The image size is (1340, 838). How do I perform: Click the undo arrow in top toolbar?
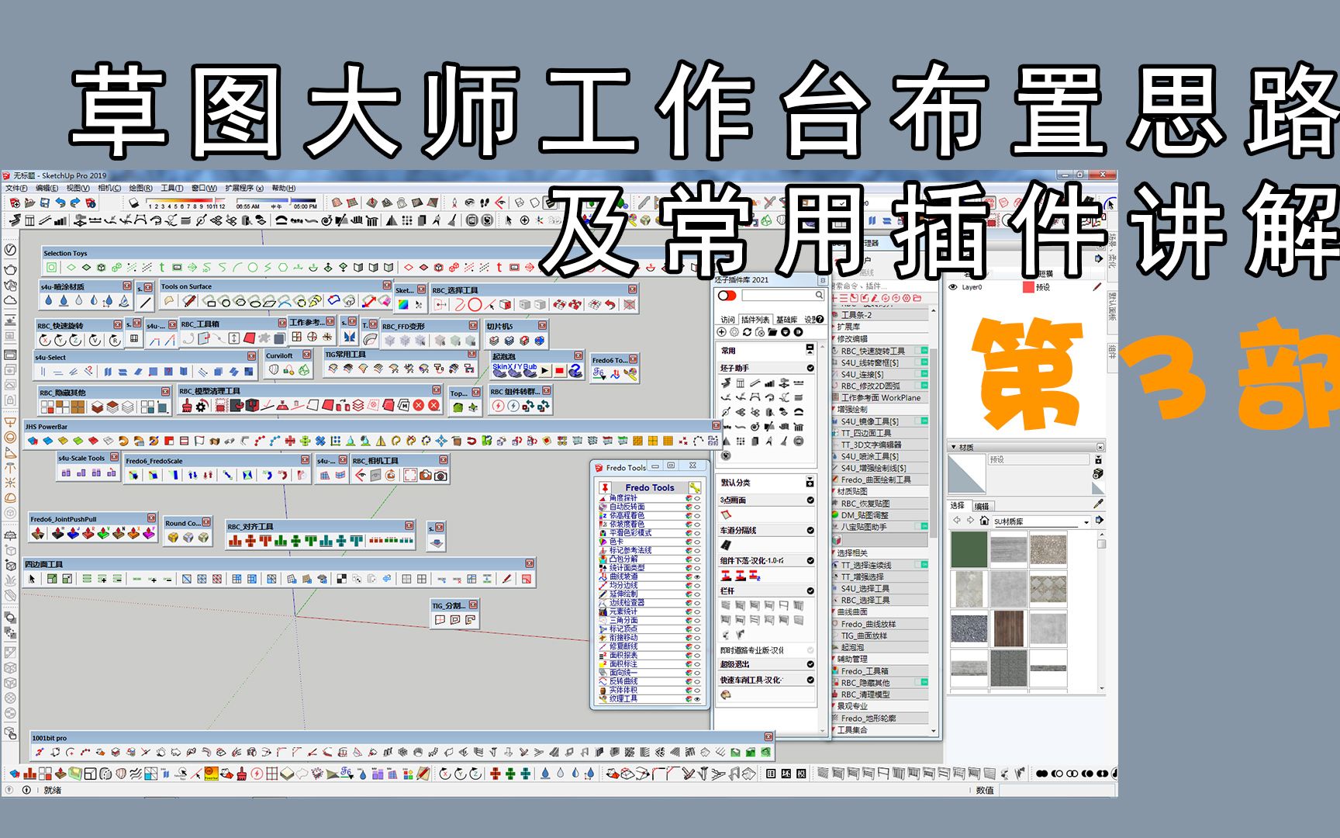pyautogui.click(x=60, y=203)
